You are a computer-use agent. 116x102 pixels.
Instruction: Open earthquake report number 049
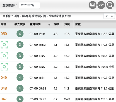(x=4, y=78)
